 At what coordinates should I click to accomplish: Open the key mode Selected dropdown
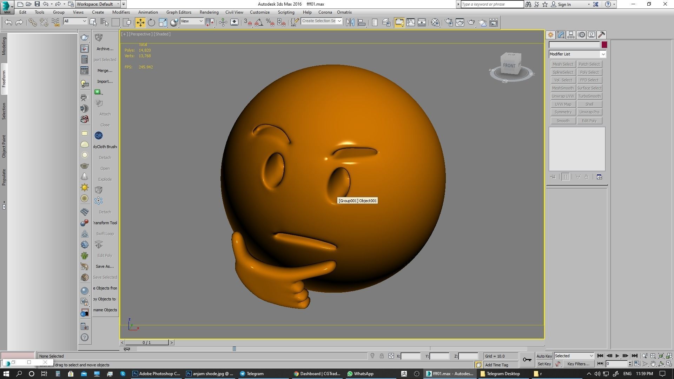coord(574,356)
